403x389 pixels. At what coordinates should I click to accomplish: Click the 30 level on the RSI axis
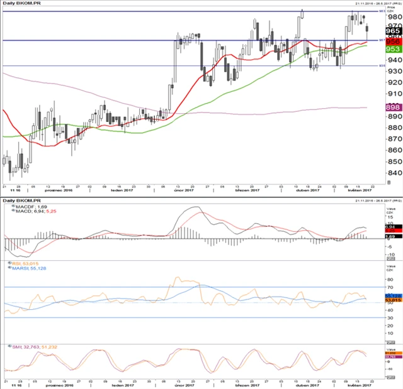coord(390,318)
